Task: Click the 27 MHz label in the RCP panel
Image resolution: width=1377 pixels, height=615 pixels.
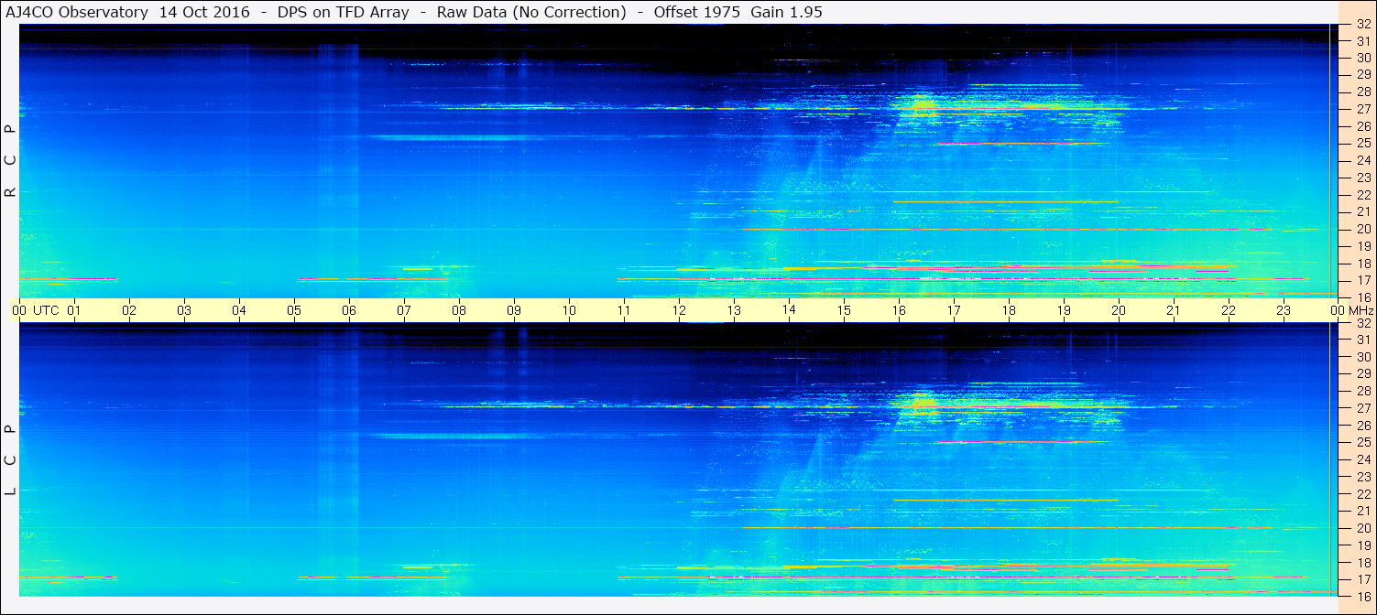Action: tap(1363, 109)
